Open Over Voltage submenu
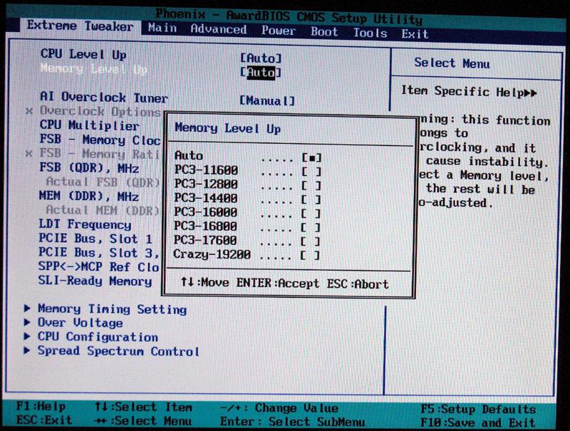The image size is (570, 431). 81,323
